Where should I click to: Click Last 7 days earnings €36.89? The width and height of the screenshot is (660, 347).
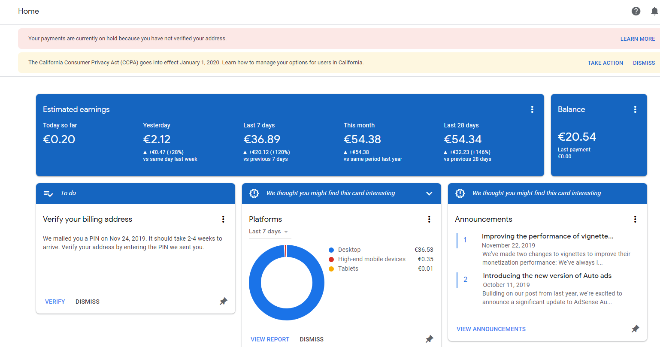click(x=262, y=139)
